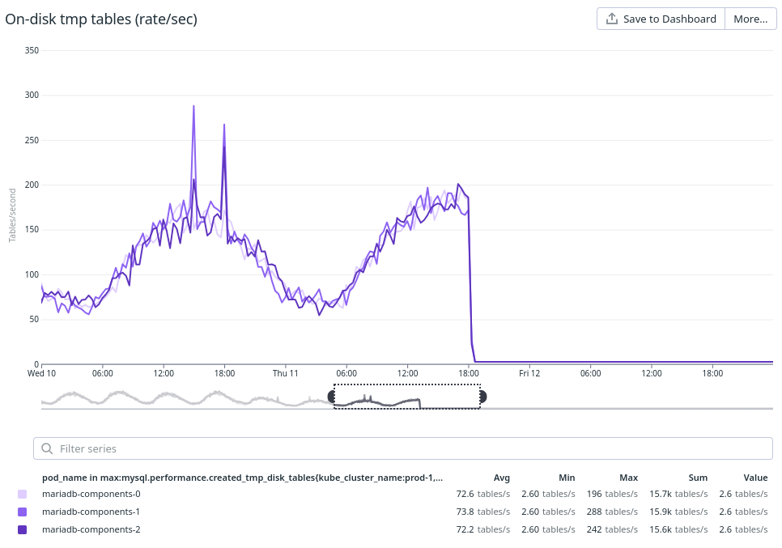782x548 pixels.
Task: Sort the legend by the Min column
Action: pos(567,478)
